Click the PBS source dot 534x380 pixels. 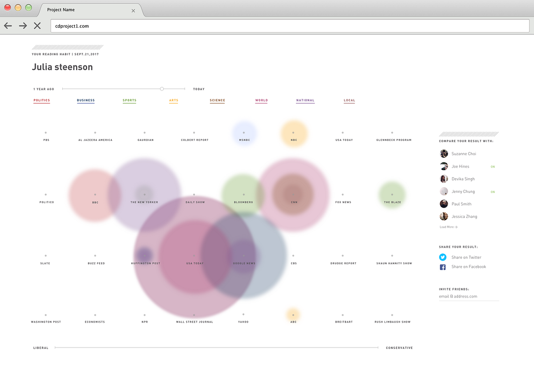click(x=45, y=132)
